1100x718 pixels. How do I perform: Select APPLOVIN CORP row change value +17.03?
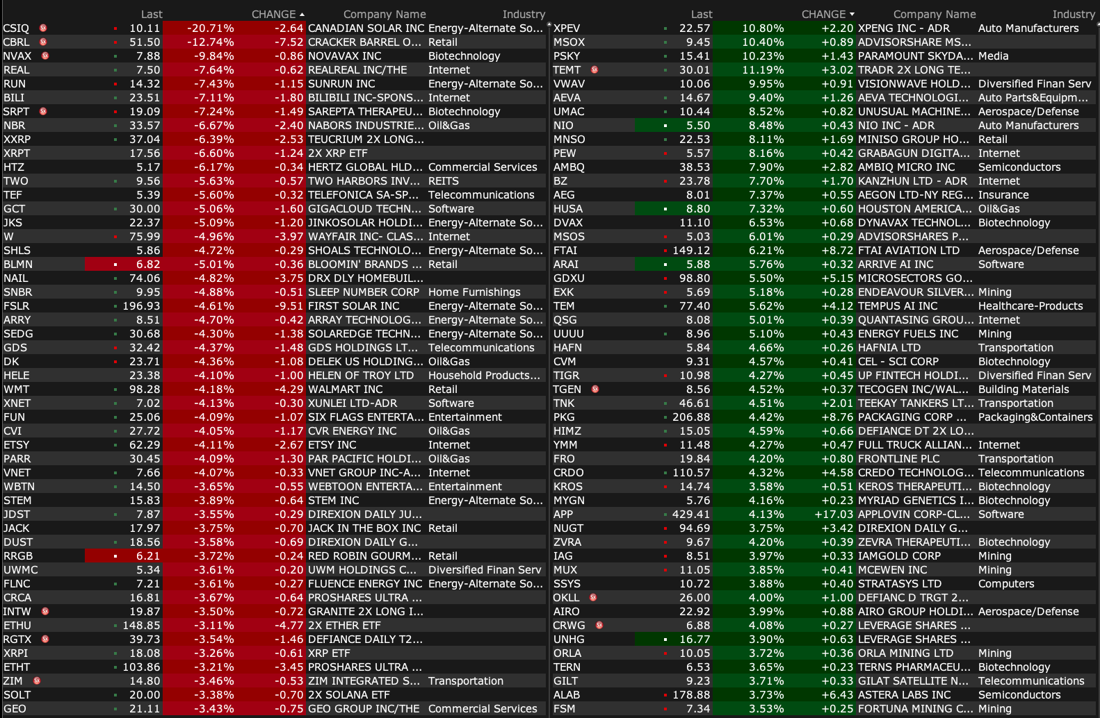833,515
